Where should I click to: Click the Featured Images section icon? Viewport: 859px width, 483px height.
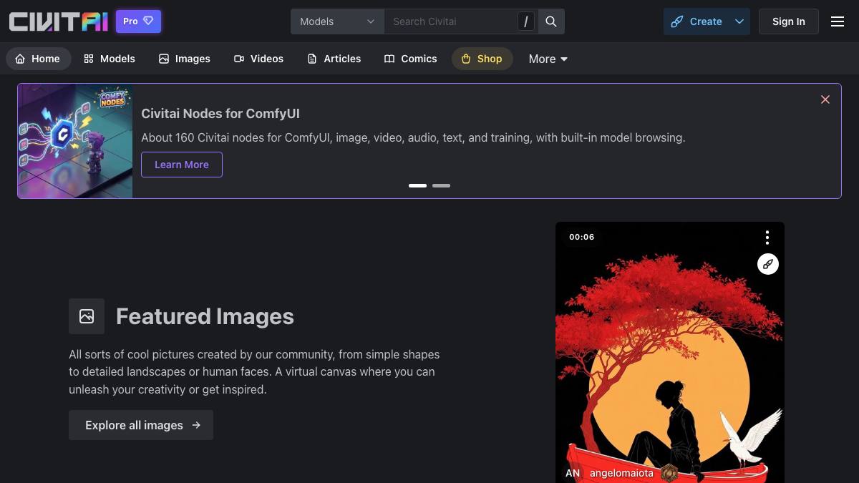click(x=87, y=316)
